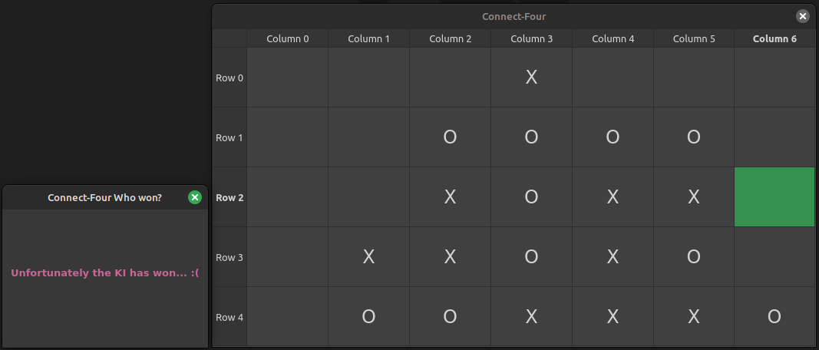Select the empty cell at Row 0, Column 0
819x350 pixels.
pyautogui.click(x=287, y=78)
